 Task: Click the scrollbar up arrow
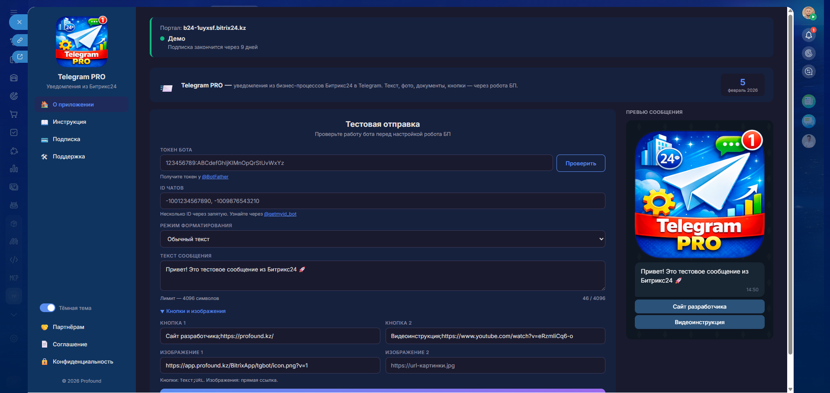[790, 10]
